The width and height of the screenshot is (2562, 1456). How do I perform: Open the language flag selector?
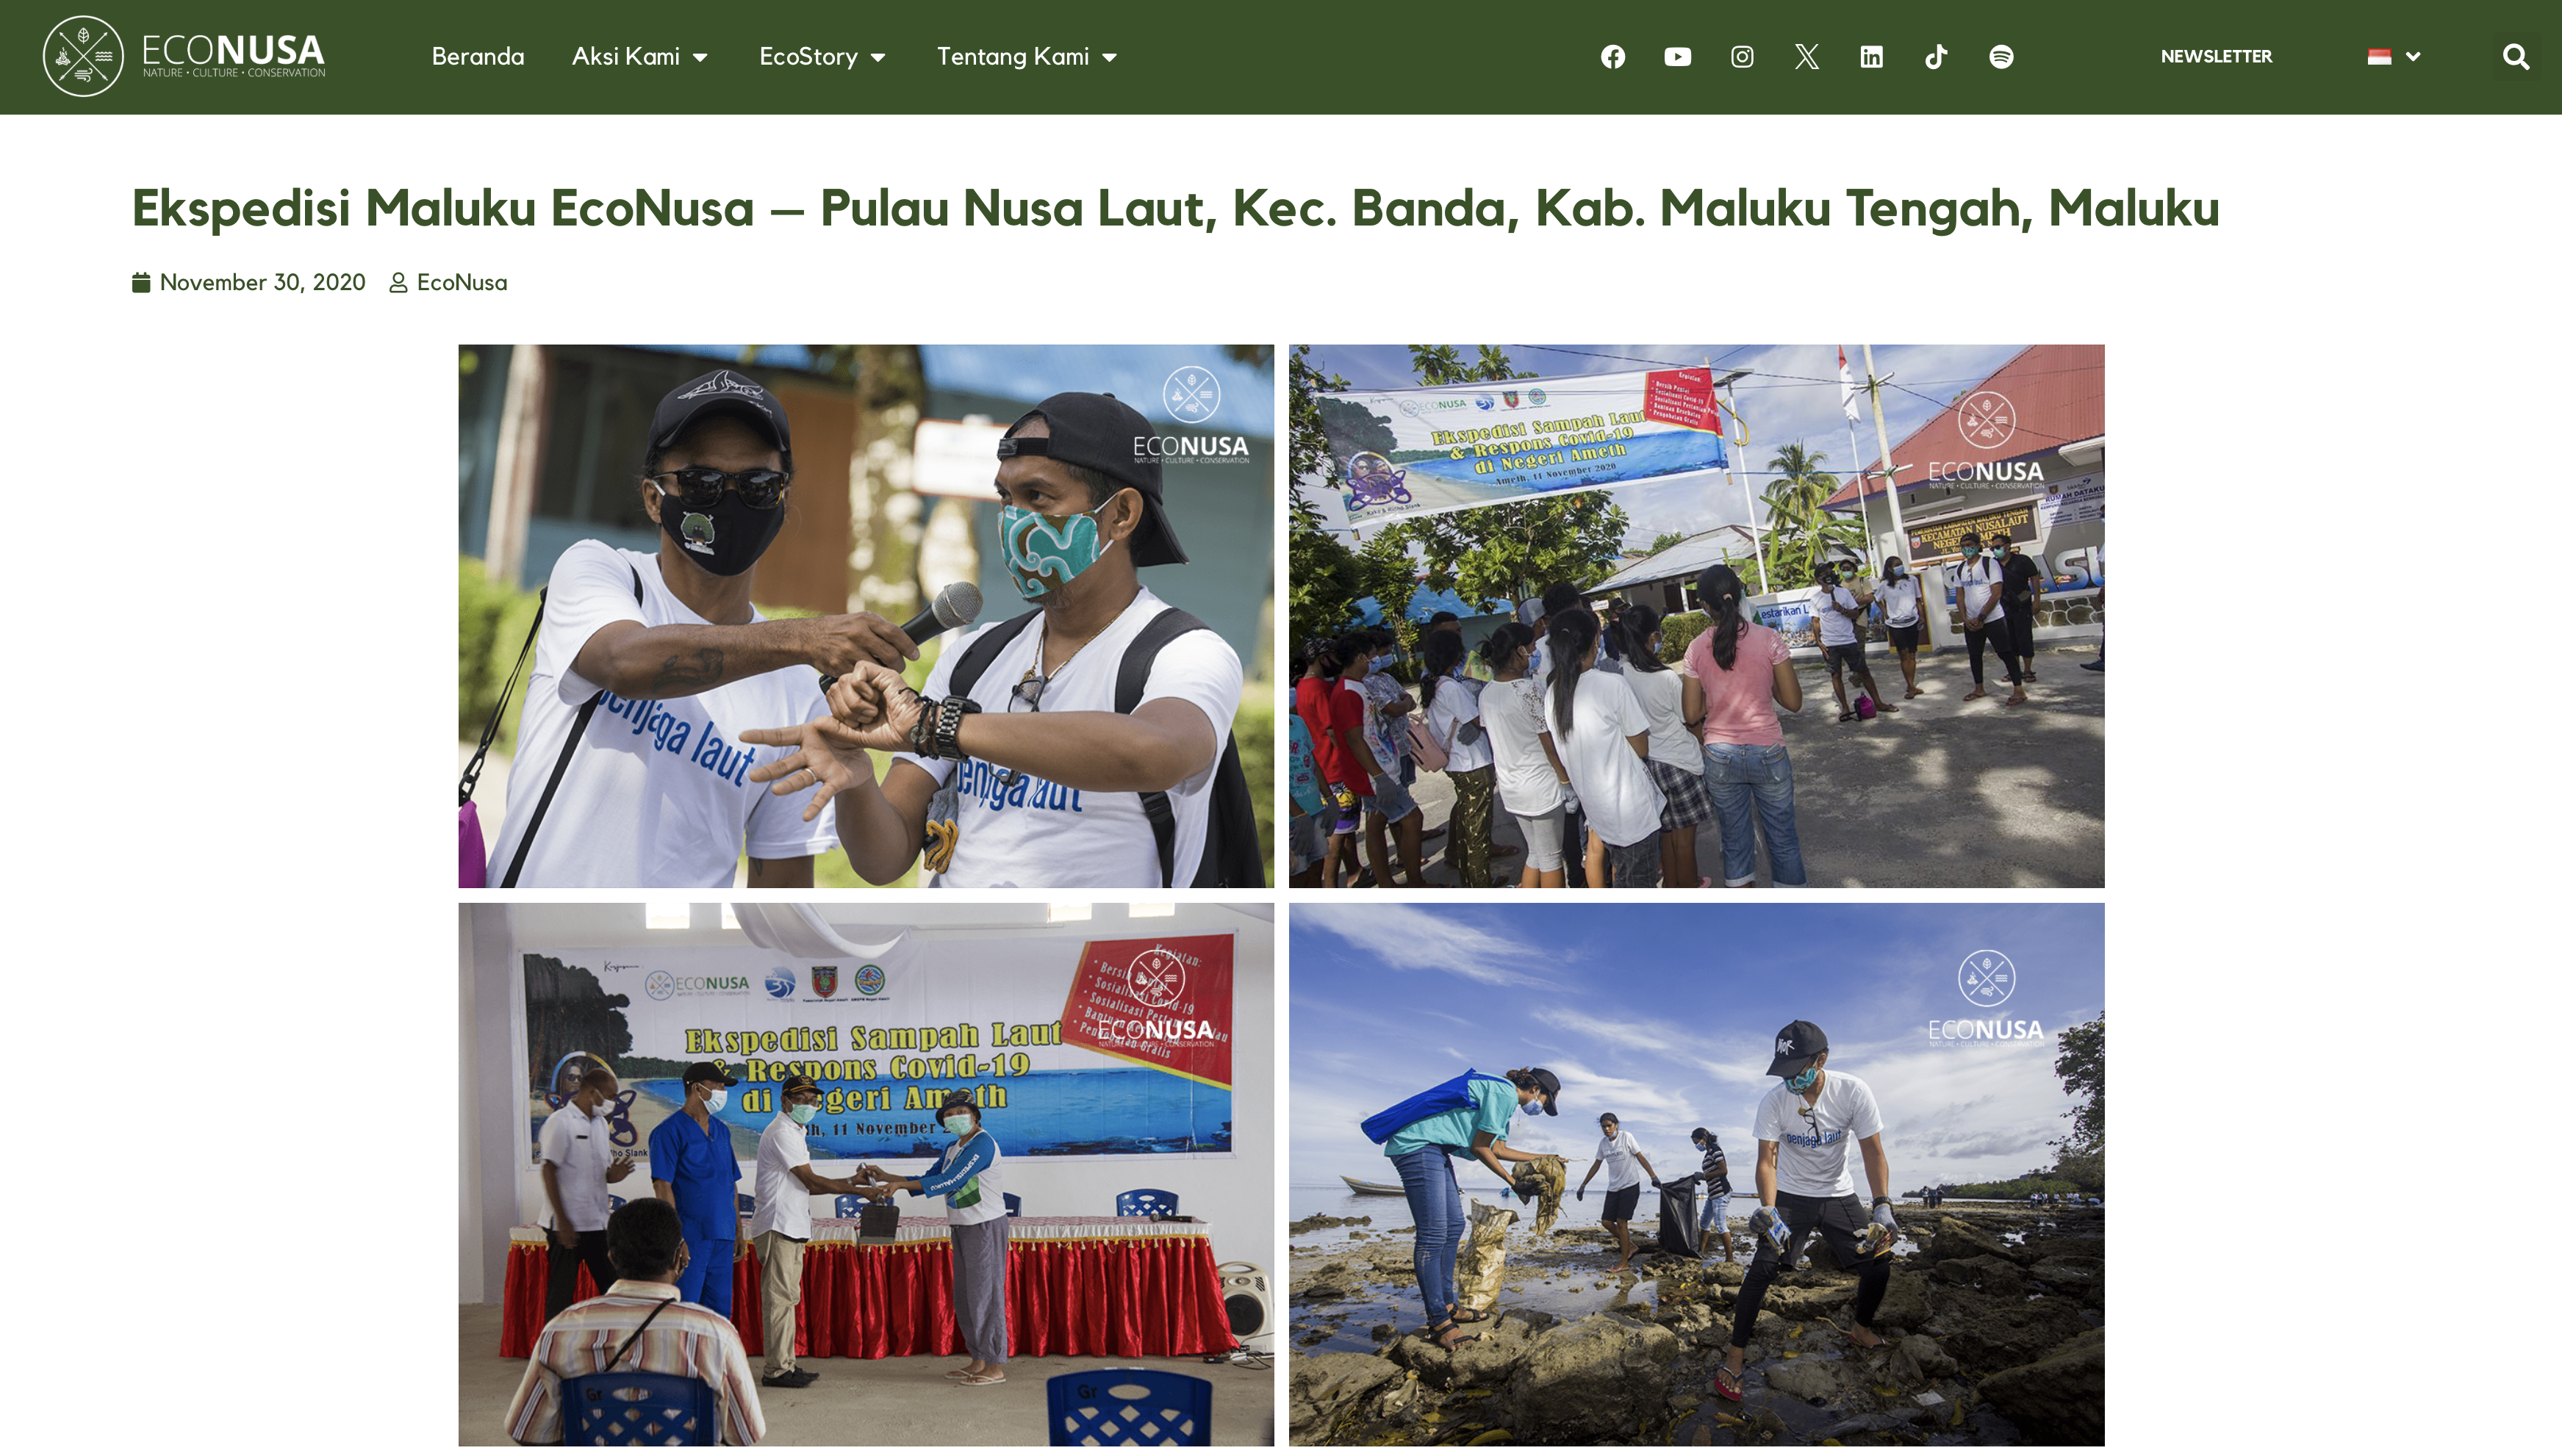click(2393, 57)
